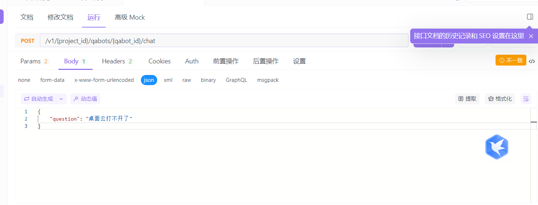Open the code generation </> icon
Screen dimensions: 538x205
pos(532,61)
